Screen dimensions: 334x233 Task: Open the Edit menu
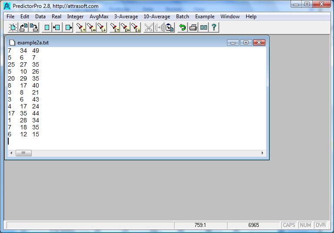25,17
